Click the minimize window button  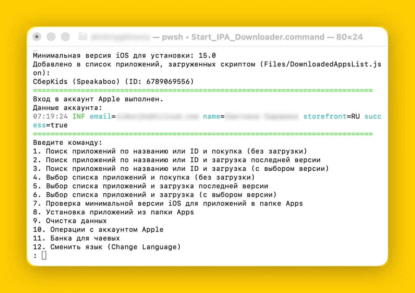click(x=51, y=37)
